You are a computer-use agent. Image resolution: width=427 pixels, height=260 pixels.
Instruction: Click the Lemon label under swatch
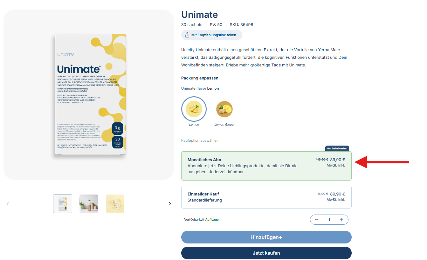[194, 125]
